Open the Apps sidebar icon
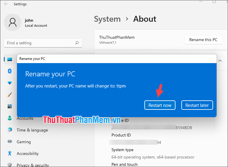The height and width of the screenshot is (167, 228). (x=10, y=106)
